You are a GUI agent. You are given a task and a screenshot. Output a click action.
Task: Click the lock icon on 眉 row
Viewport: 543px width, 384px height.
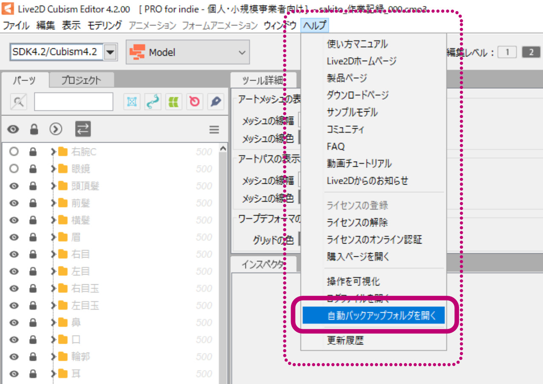tap(33, 237)
